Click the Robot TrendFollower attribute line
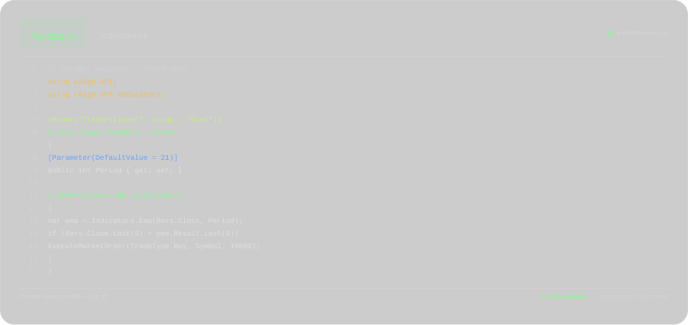 [x=135, y=120]
